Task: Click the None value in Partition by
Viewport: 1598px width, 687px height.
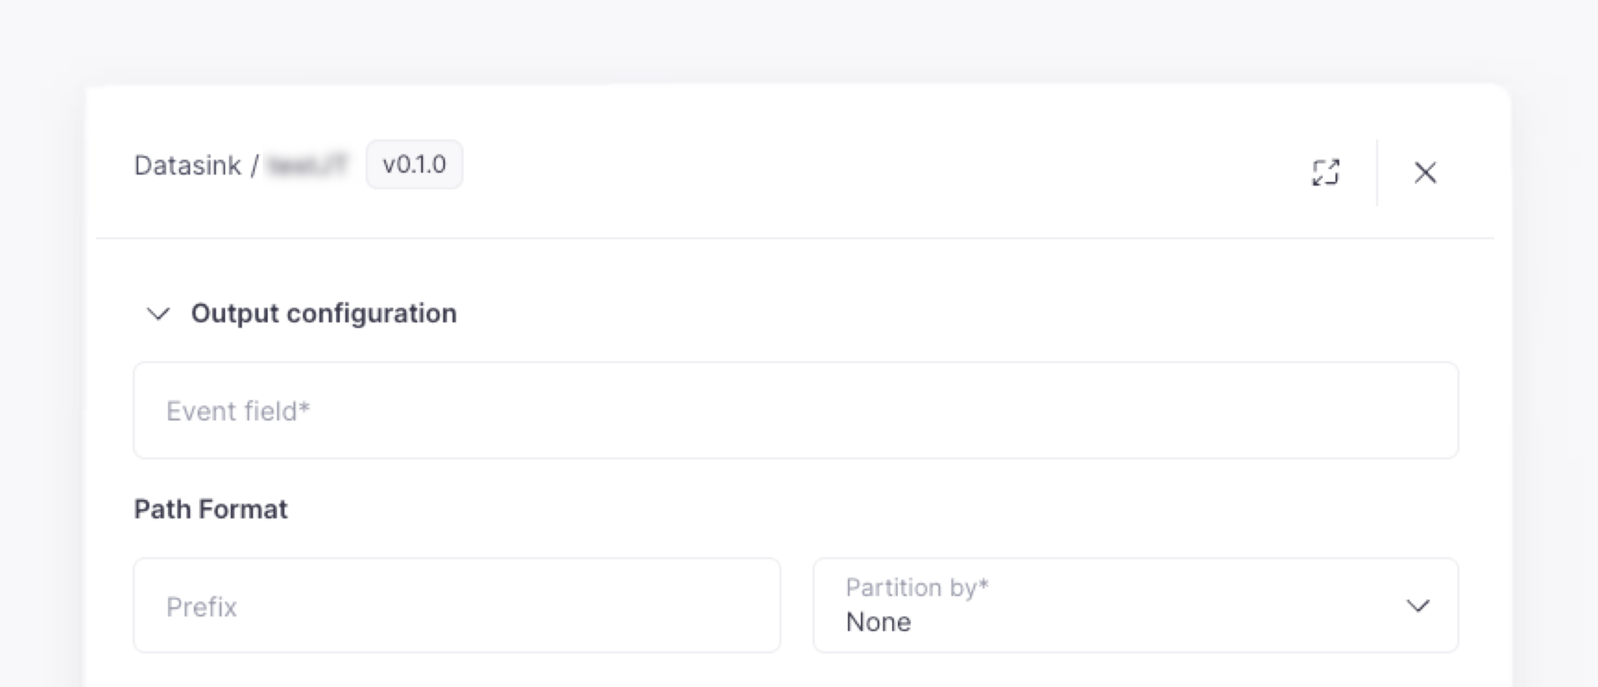Action: pos(879,622)
